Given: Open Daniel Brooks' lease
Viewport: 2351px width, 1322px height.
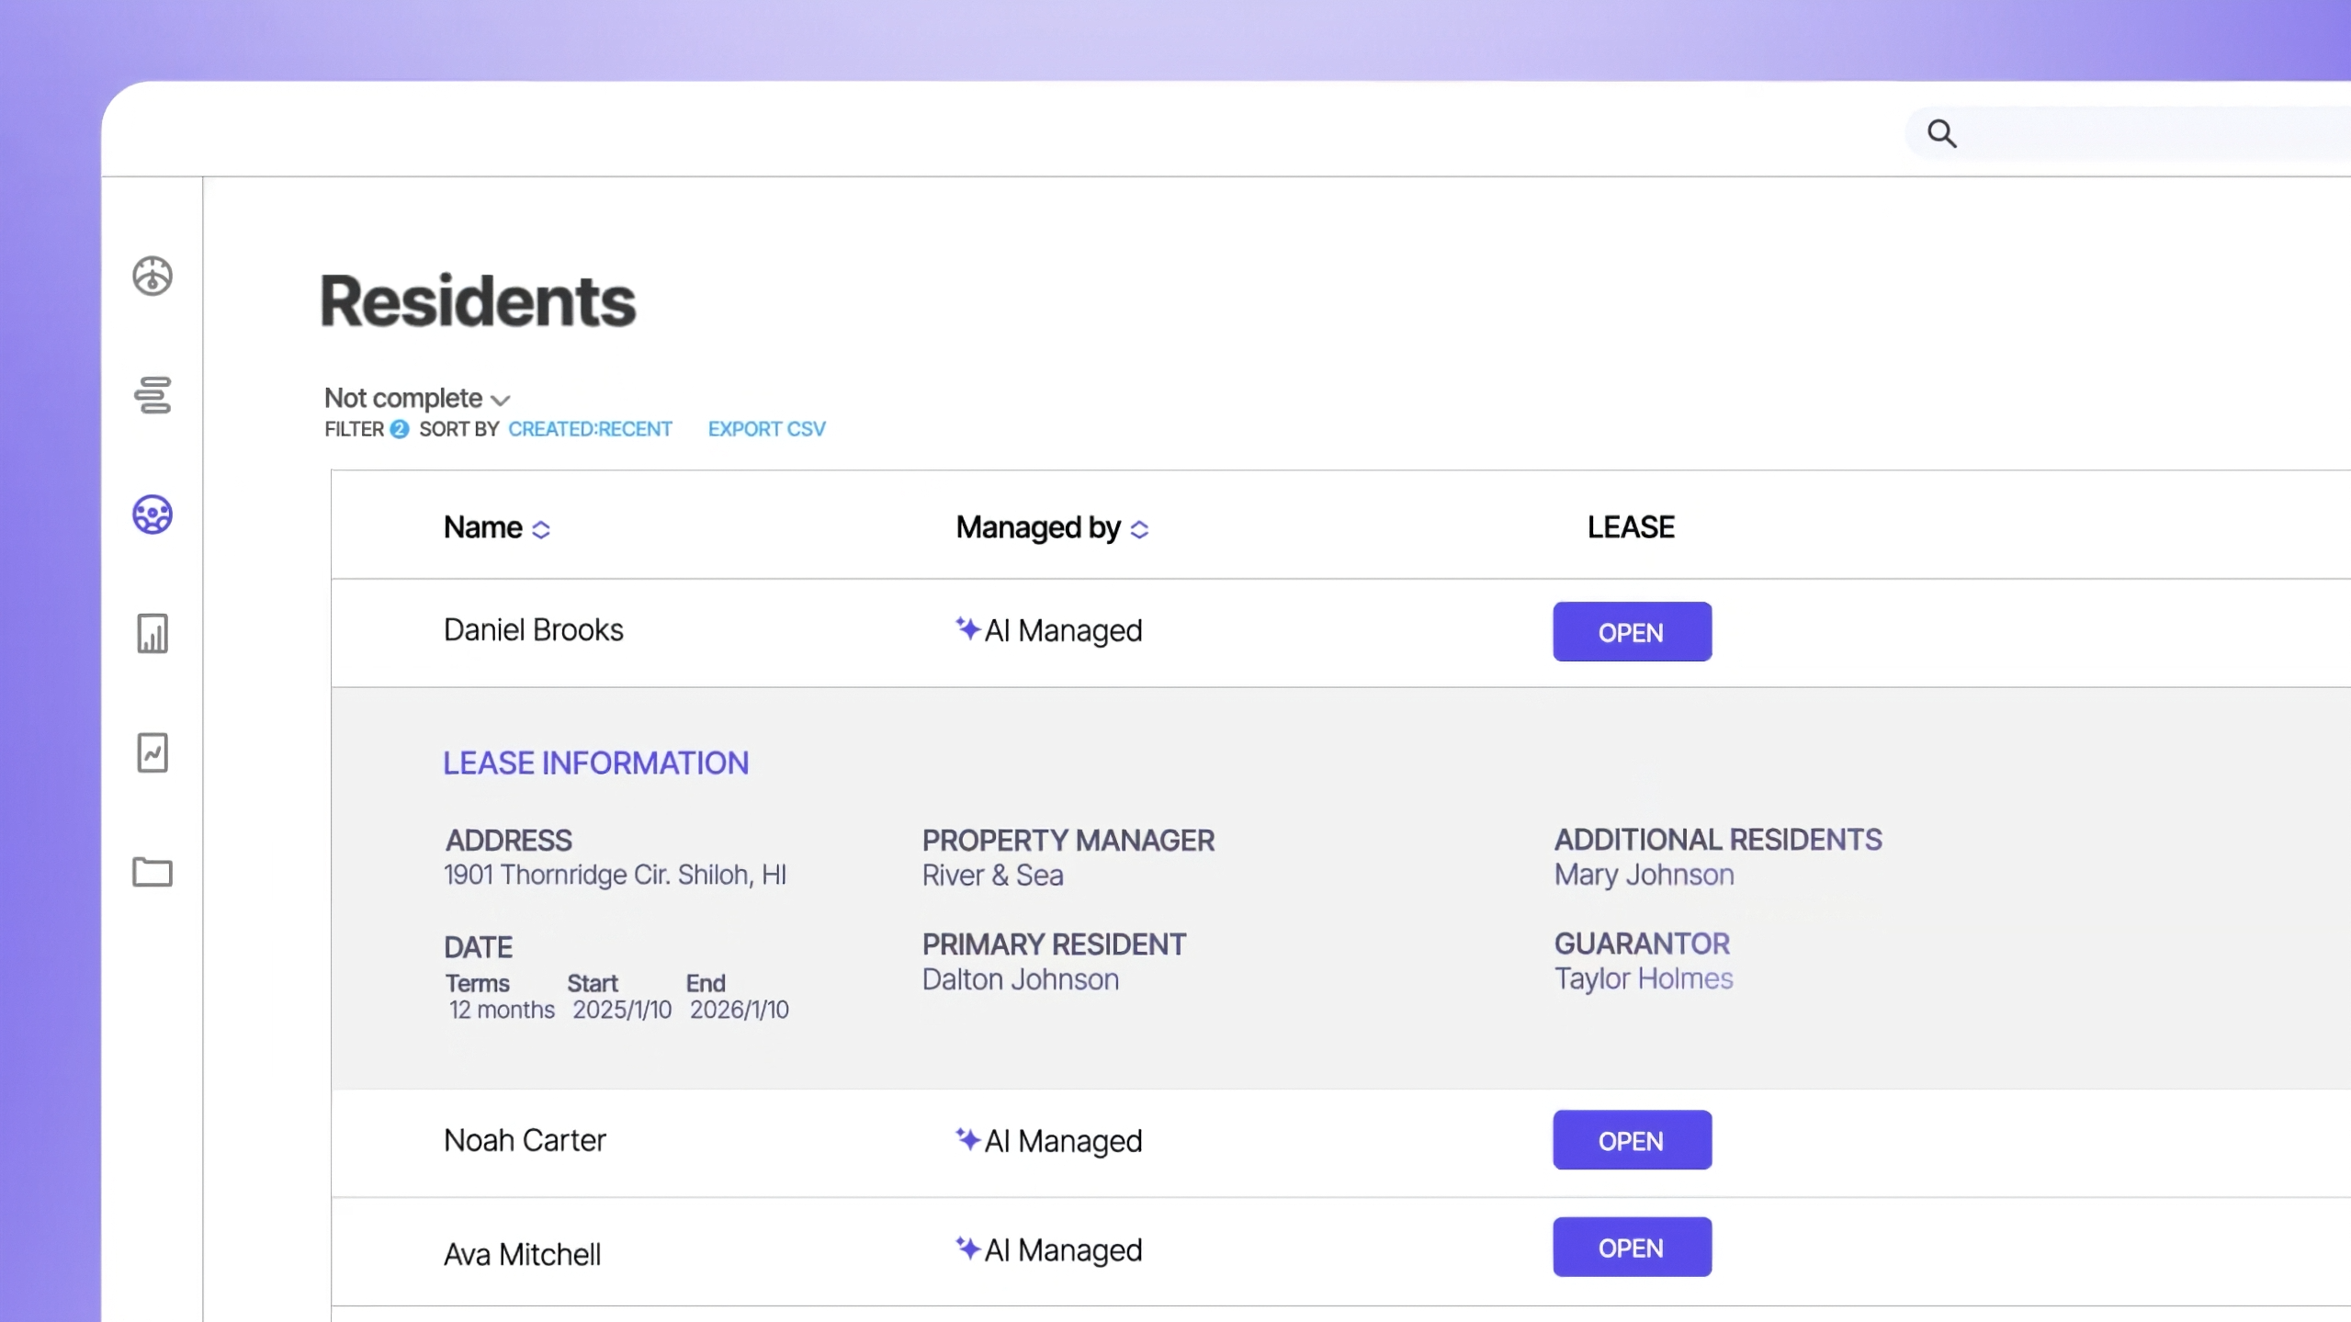Looking at the screenshot, I should click(1631, 632).
